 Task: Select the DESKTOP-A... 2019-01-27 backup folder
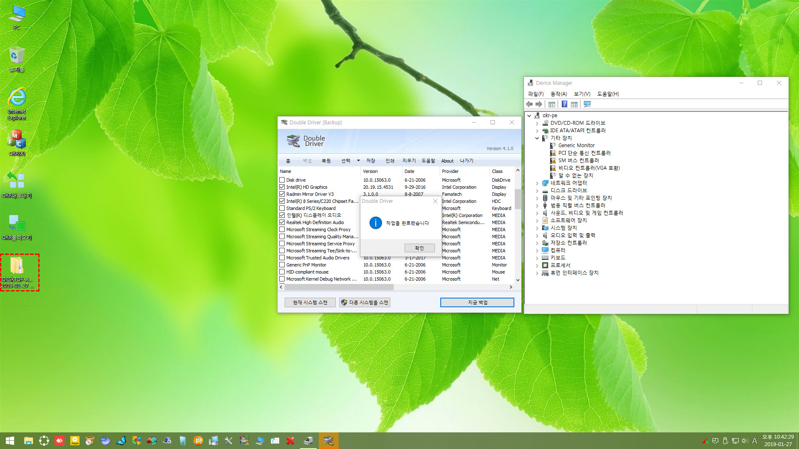(17, 272)
